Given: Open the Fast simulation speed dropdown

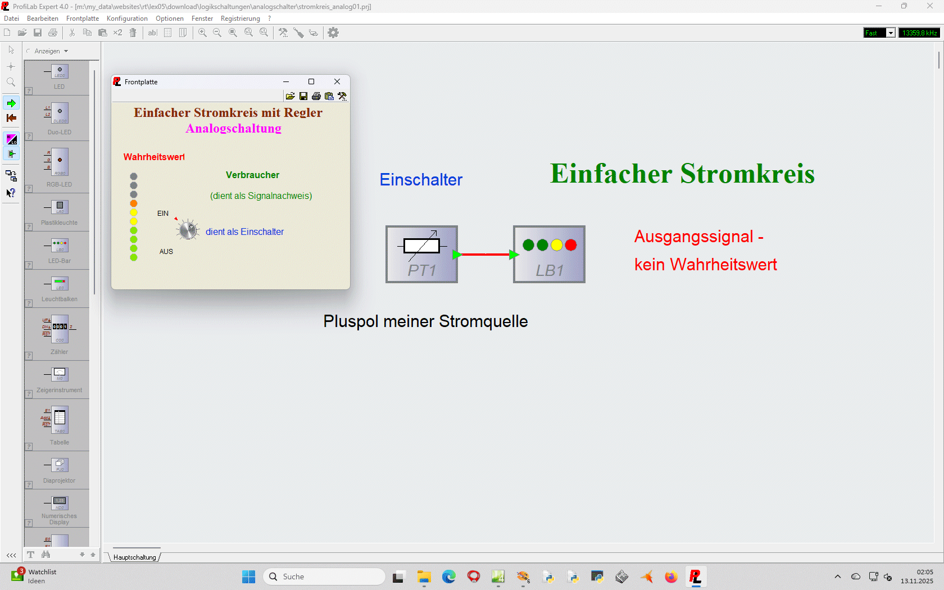Looking at the screenshot, I should click(x=891, y=33).
